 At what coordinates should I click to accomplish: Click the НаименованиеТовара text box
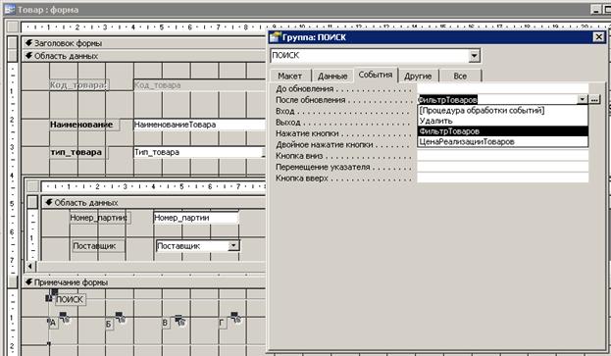199,125
